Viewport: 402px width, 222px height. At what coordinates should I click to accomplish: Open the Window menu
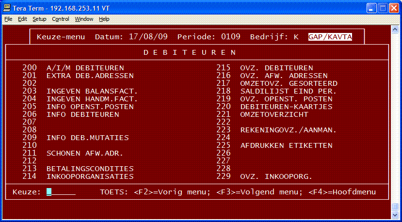84,19
